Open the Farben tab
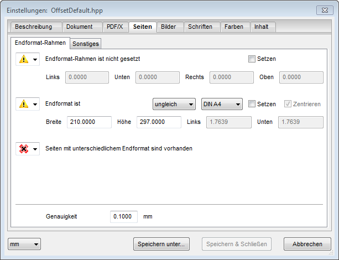The width and height of the screenshot is (339, 260). point(234,27)
